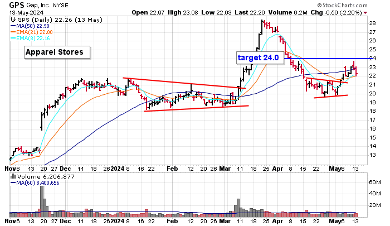This screenshot has height=226, width=390.
Task: Click the 28 price axis label
Action: point(372,23)
